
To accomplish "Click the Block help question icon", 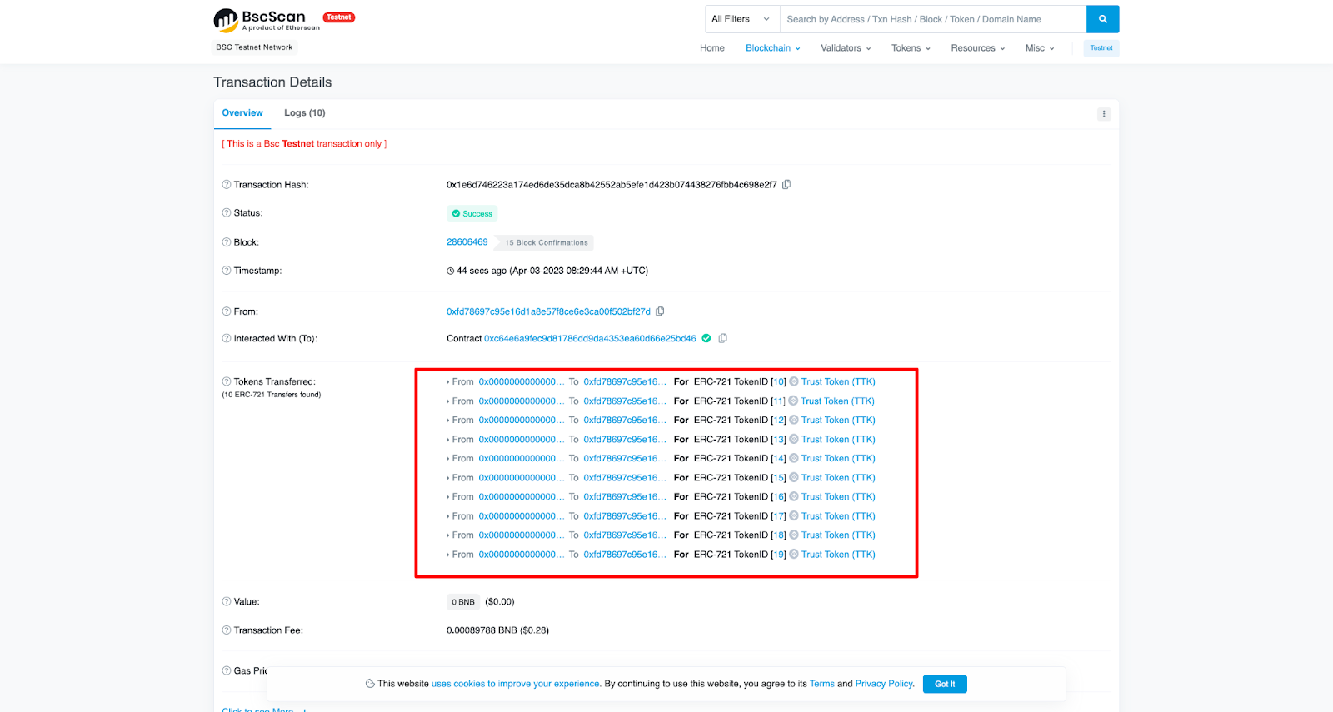I will pos(227,242).
